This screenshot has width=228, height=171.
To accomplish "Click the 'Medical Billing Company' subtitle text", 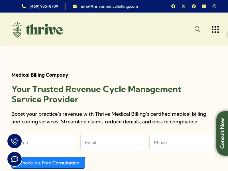I will point(40,75).
